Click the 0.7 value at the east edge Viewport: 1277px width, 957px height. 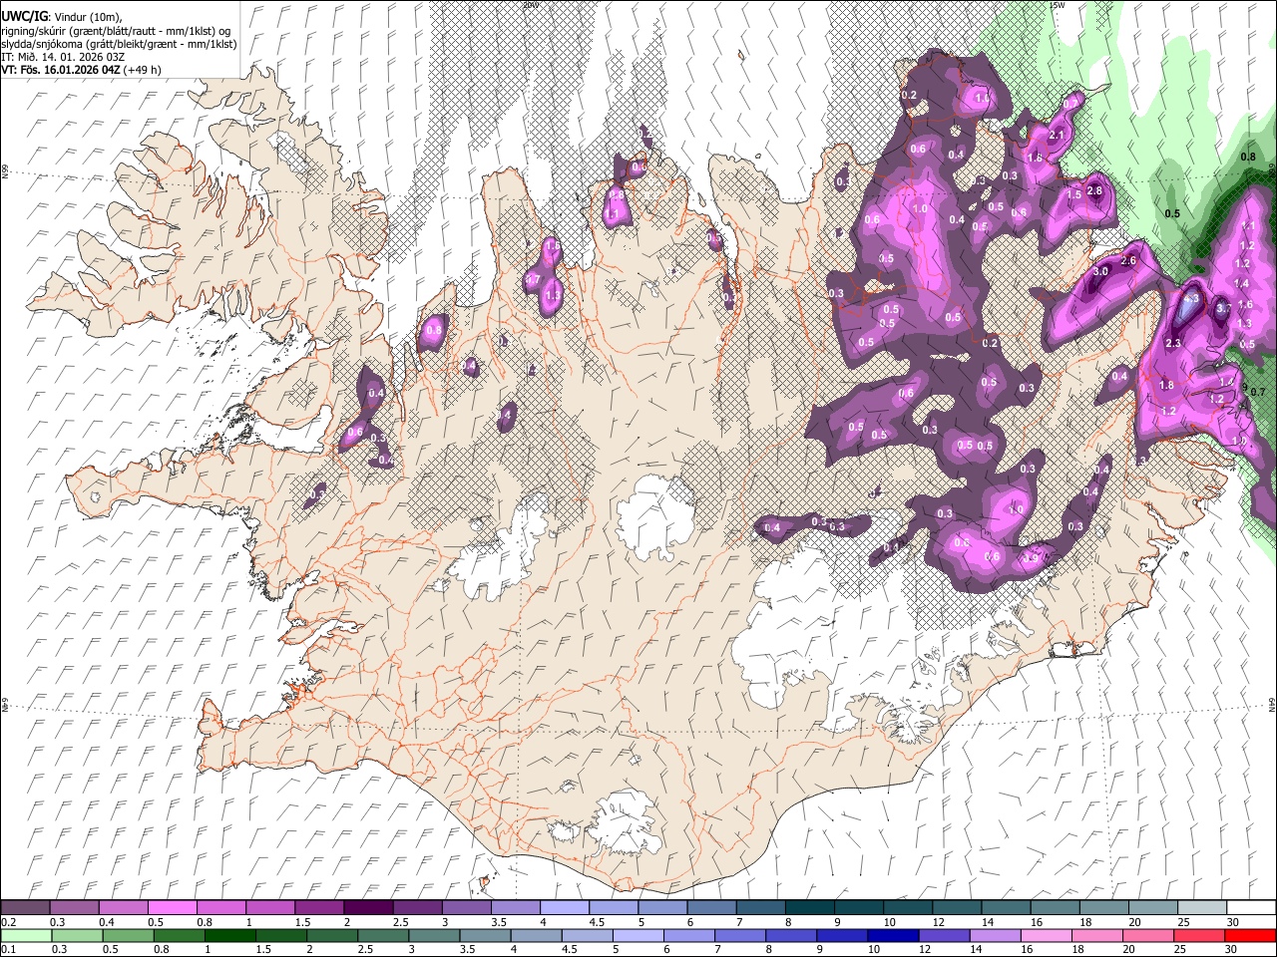tap(1258, 392)
